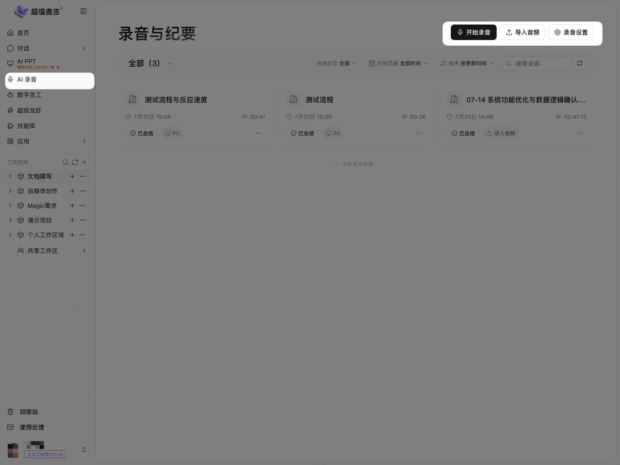Click the 超级麦吉 logo
Screen dimensions: 620x465
(38, 11)
